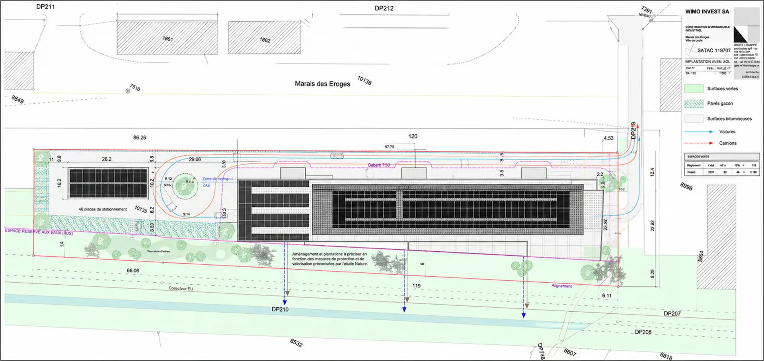Click the DP212 parcel label
Image resolution: width=764 pixels, height=361 pixels.
point(384,8)
